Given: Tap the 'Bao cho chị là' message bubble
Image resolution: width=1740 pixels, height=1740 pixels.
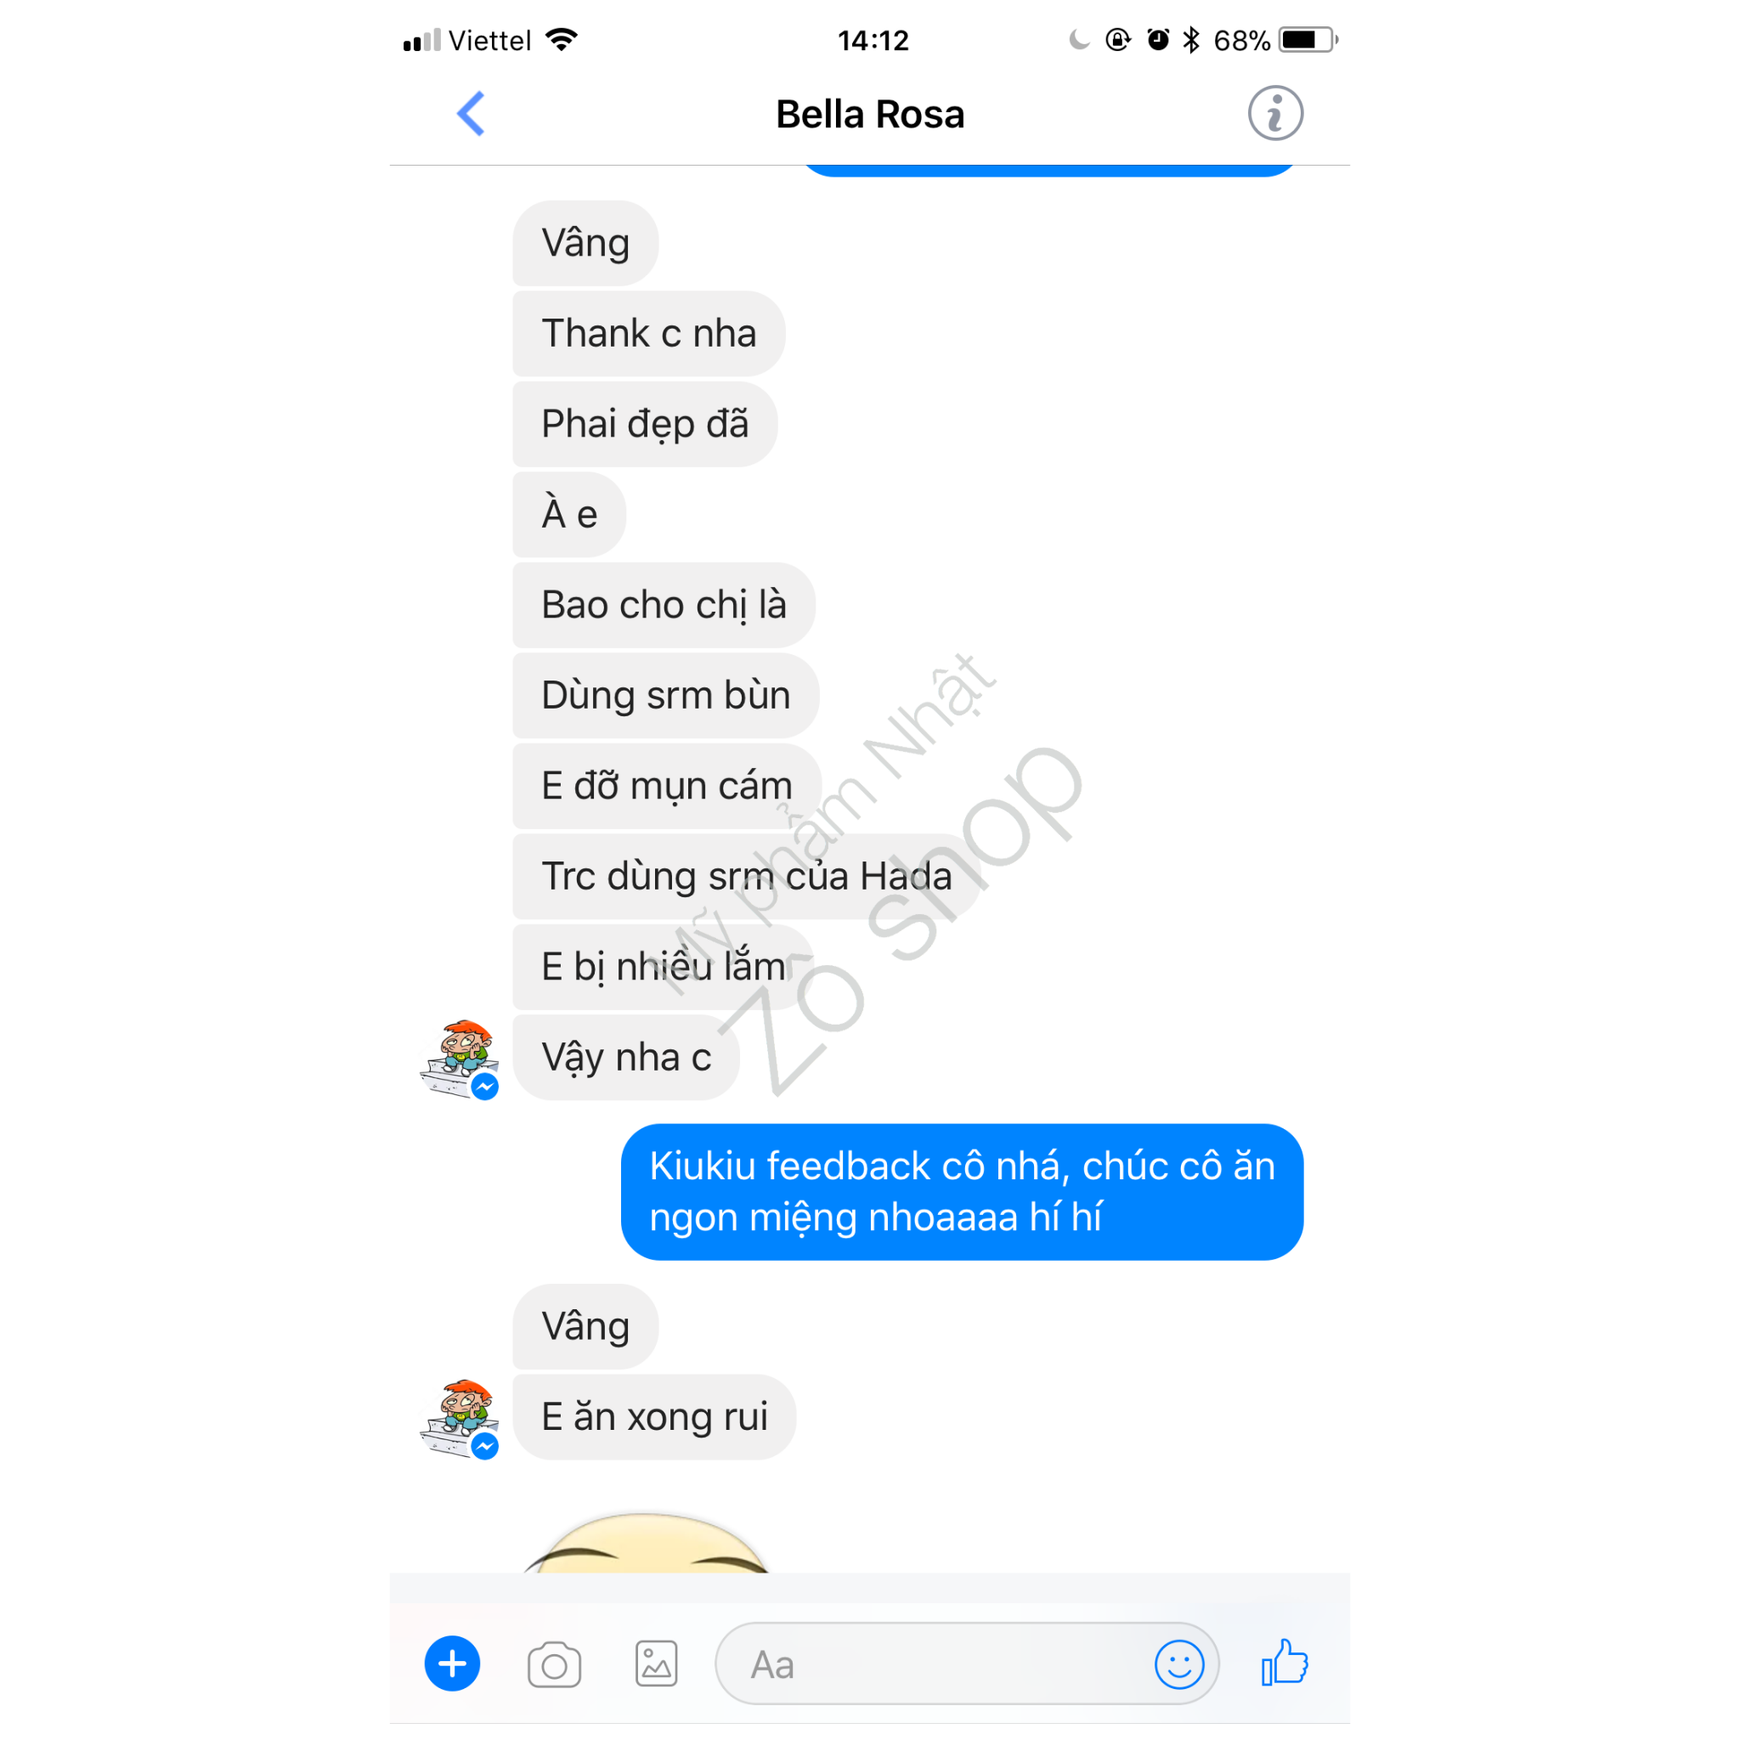Looking at the screenshot, I should pos(664,605).
